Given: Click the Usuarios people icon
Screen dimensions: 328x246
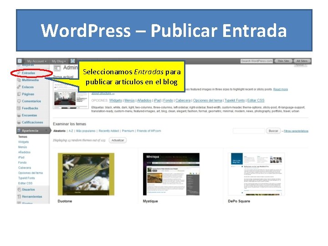Looking at the screenshot, I should coord(19,190).
